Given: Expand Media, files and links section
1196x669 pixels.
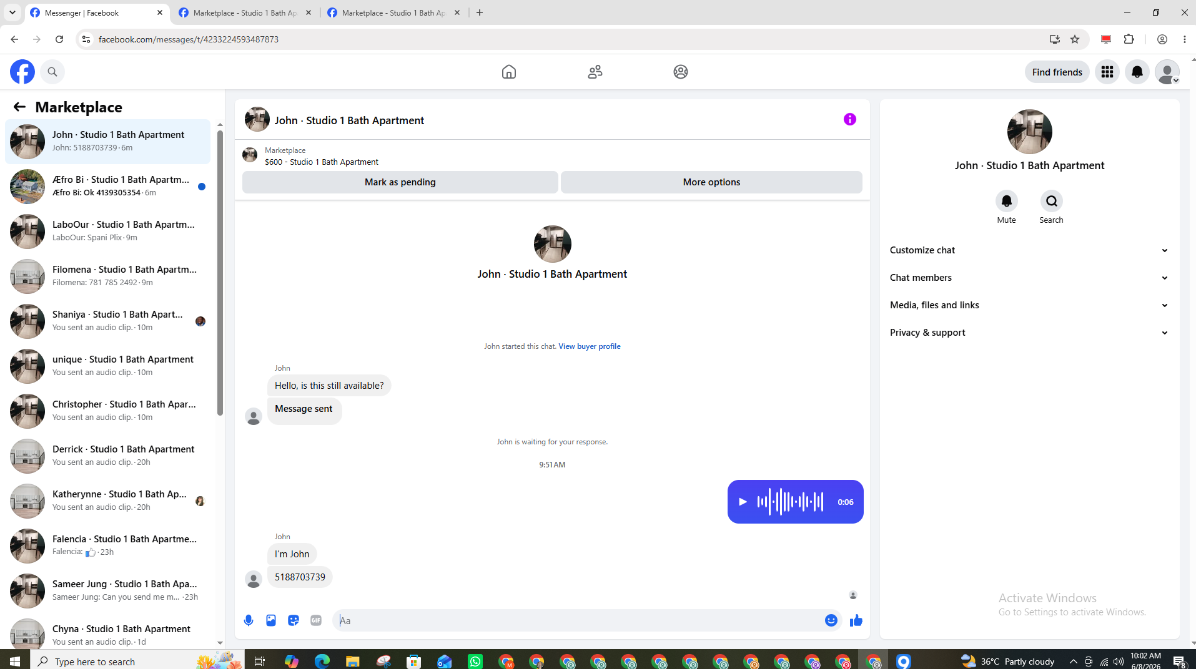Looking at the screenshot, I should click(1029, 305).
